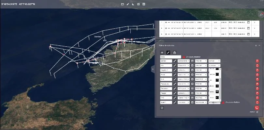
Task: Click the time field in table row 7
Action: [x=232, y=22]
